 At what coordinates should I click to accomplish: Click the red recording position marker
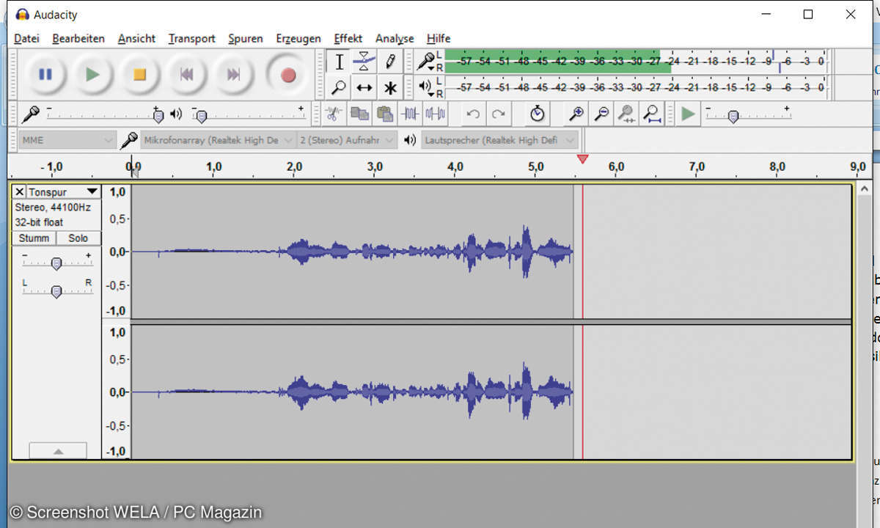coord(582,159)
